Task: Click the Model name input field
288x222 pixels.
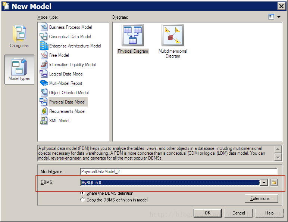Action: click(179, 172)
